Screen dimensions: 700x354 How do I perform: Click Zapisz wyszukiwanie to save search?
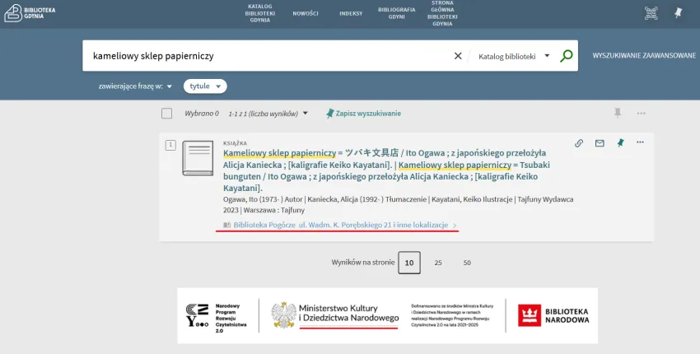click(x=363, y=114)
